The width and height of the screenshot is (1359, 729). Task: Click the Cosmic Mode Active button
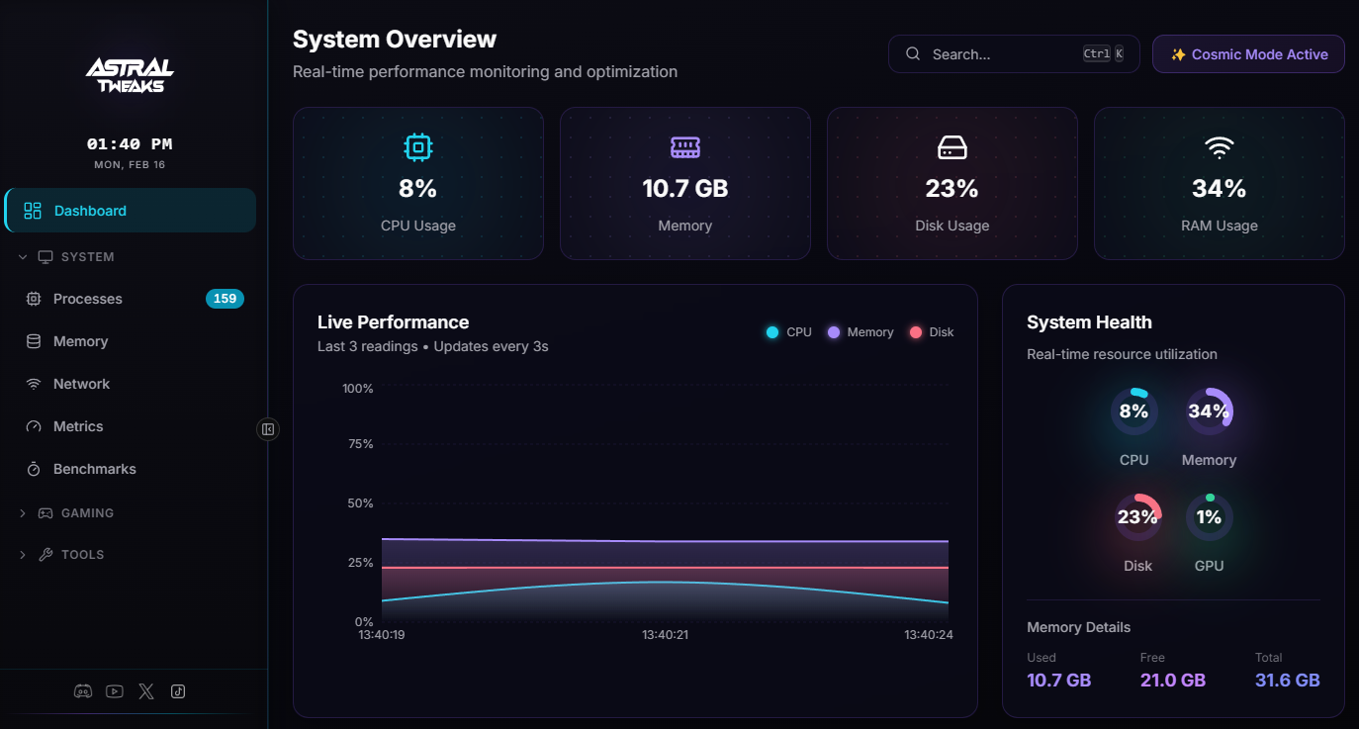[1247, 53]
